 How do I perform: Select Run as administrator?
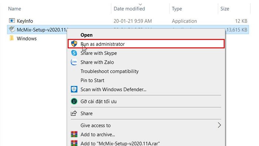[x=146, y=44]
